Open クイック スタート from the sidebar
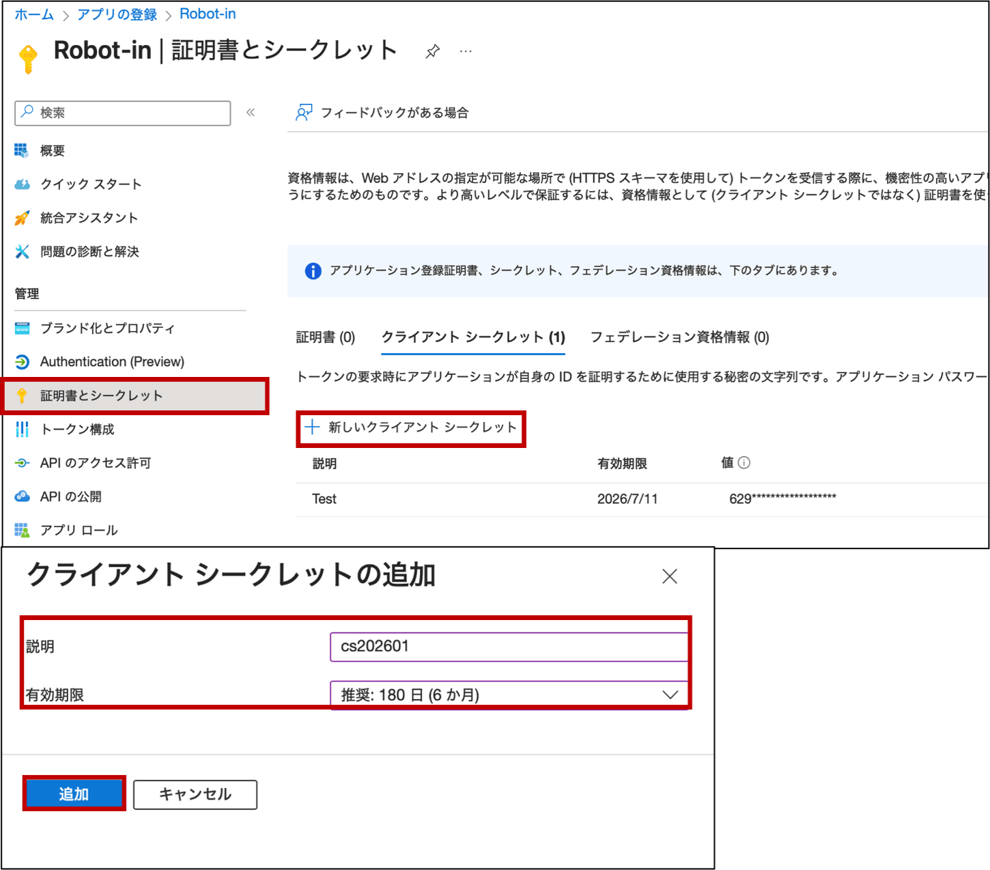990x870 pixels. tap(90, 184)
